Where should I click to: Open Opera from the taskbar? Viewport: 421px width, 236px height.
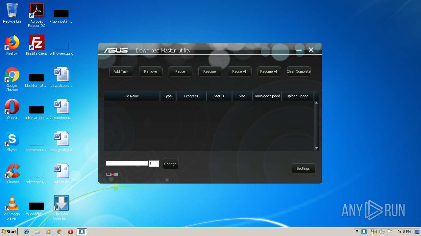(x=70, y=232)
